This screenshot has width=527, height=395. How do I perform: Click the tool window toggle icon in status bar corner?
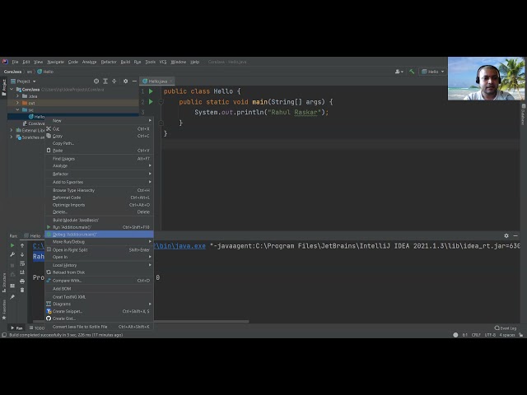[x=4, y=335]
